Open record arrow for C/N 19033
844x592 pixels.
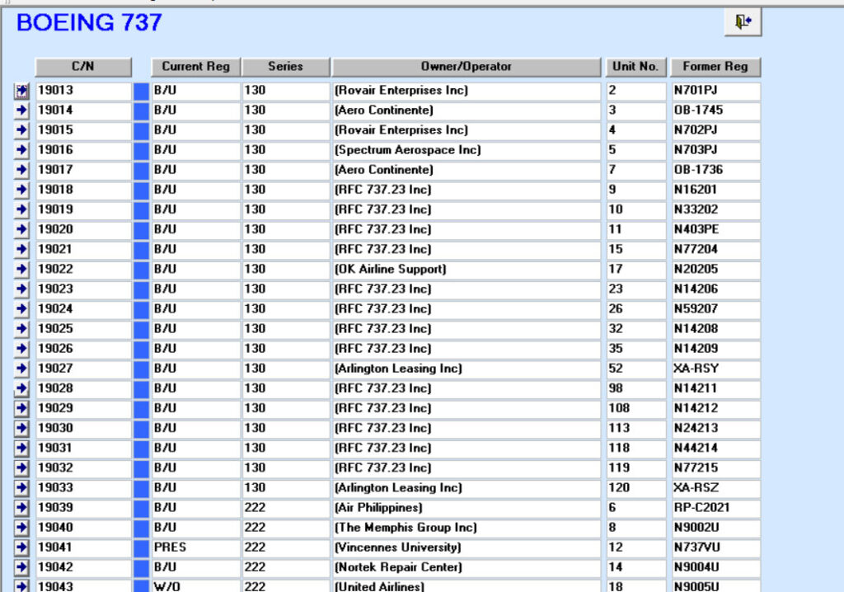22,488
